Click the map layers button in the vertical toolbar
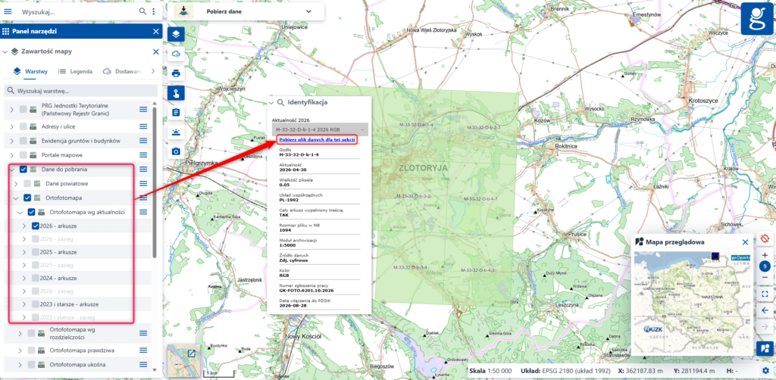This screenshot has height=380, width=776. pos(176,35)
